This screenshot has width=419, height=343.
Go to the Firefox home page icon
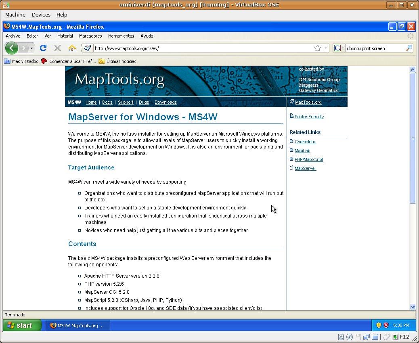click(72, 48)
